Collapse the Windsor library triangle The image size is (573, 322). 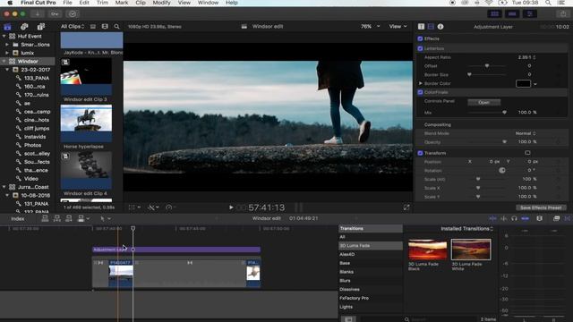point(4,62)
